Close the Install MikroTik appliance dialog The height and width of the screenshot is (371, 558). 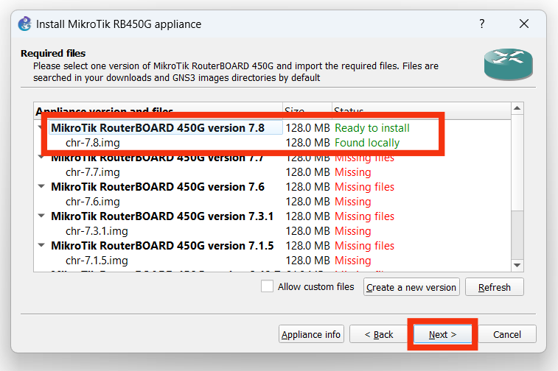tap(524, 24)
